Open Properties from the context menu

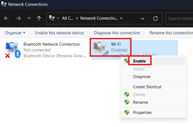tap(142, 112)
